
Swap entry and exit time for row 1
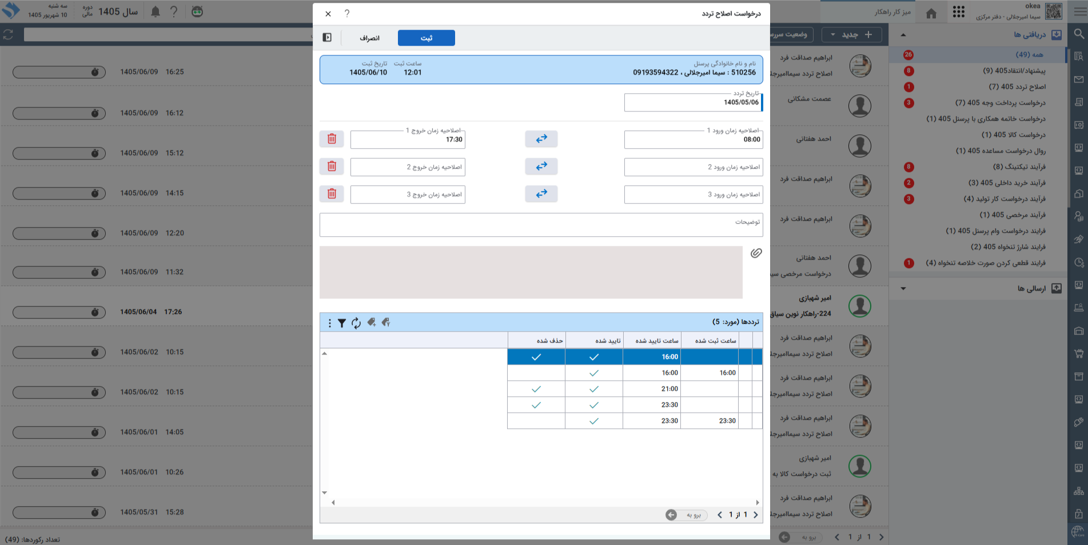541,138
